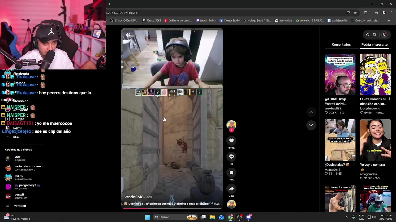
Task: Show hidden system tray icons
Action: 347,217
